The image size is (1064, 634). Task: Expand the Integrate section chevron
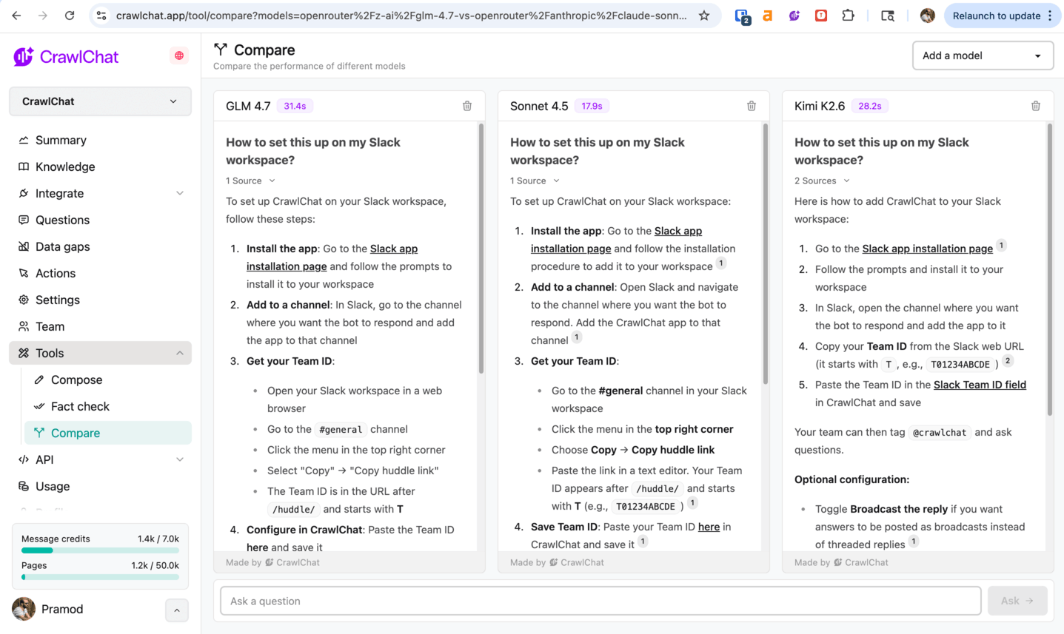point(180,193)
